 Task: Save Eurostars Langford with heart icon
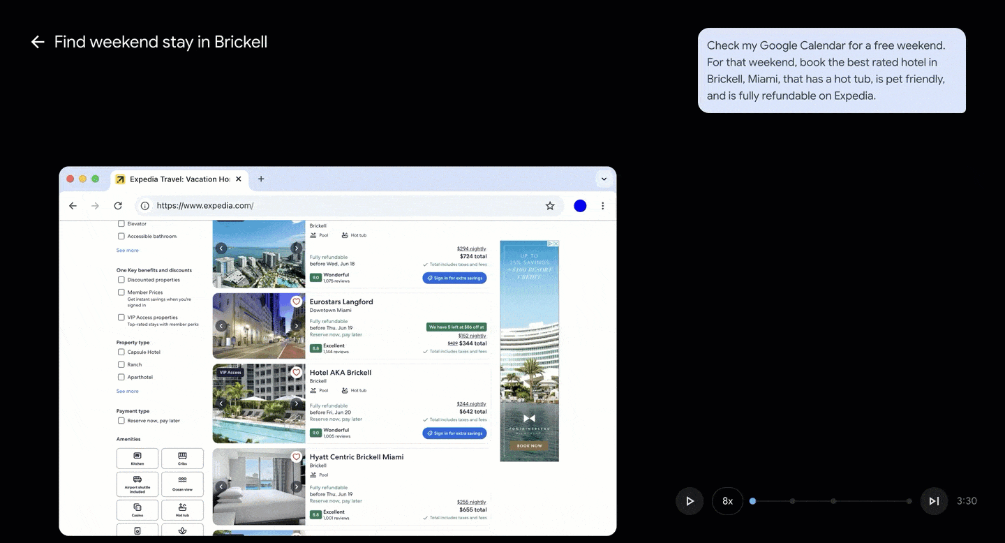(296, 302)
